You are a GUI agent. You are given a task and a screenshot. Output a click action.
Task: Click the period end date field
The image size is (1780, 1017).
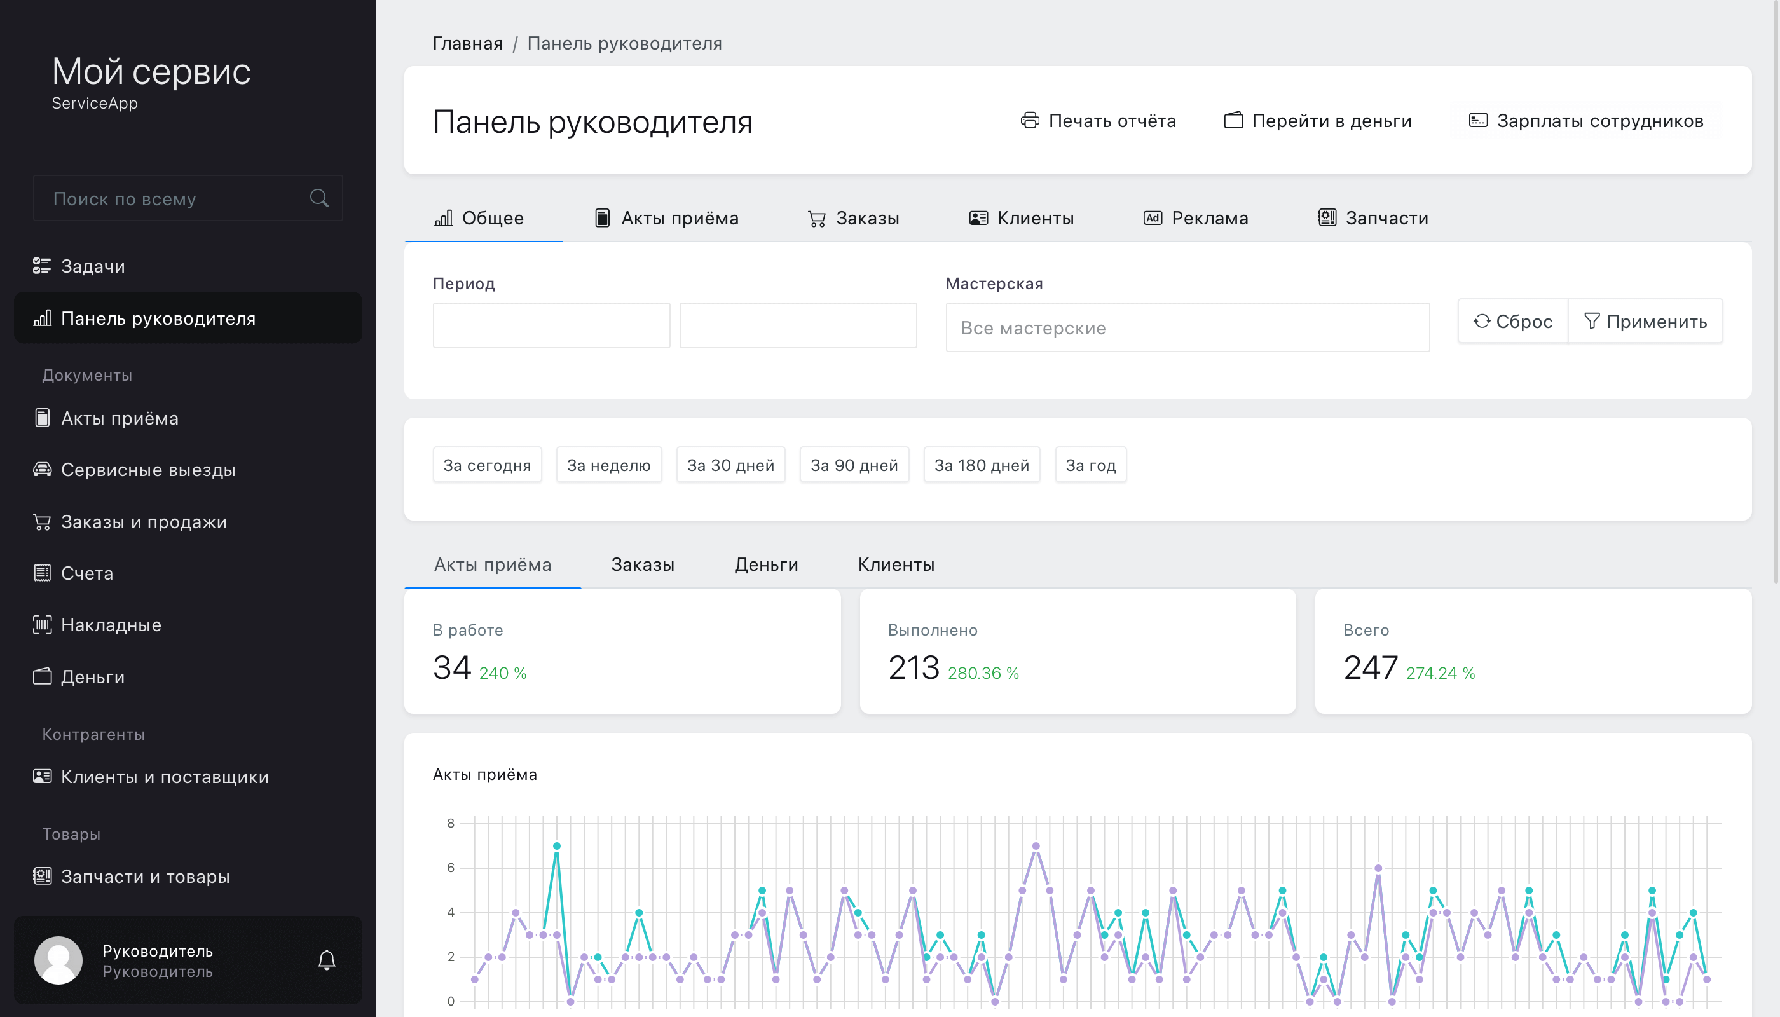798,325
